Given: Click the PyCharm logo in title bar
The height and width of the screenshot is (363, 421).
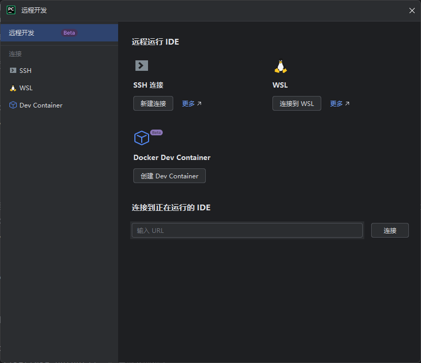Looking at the screenshot, I should (11, 10).
